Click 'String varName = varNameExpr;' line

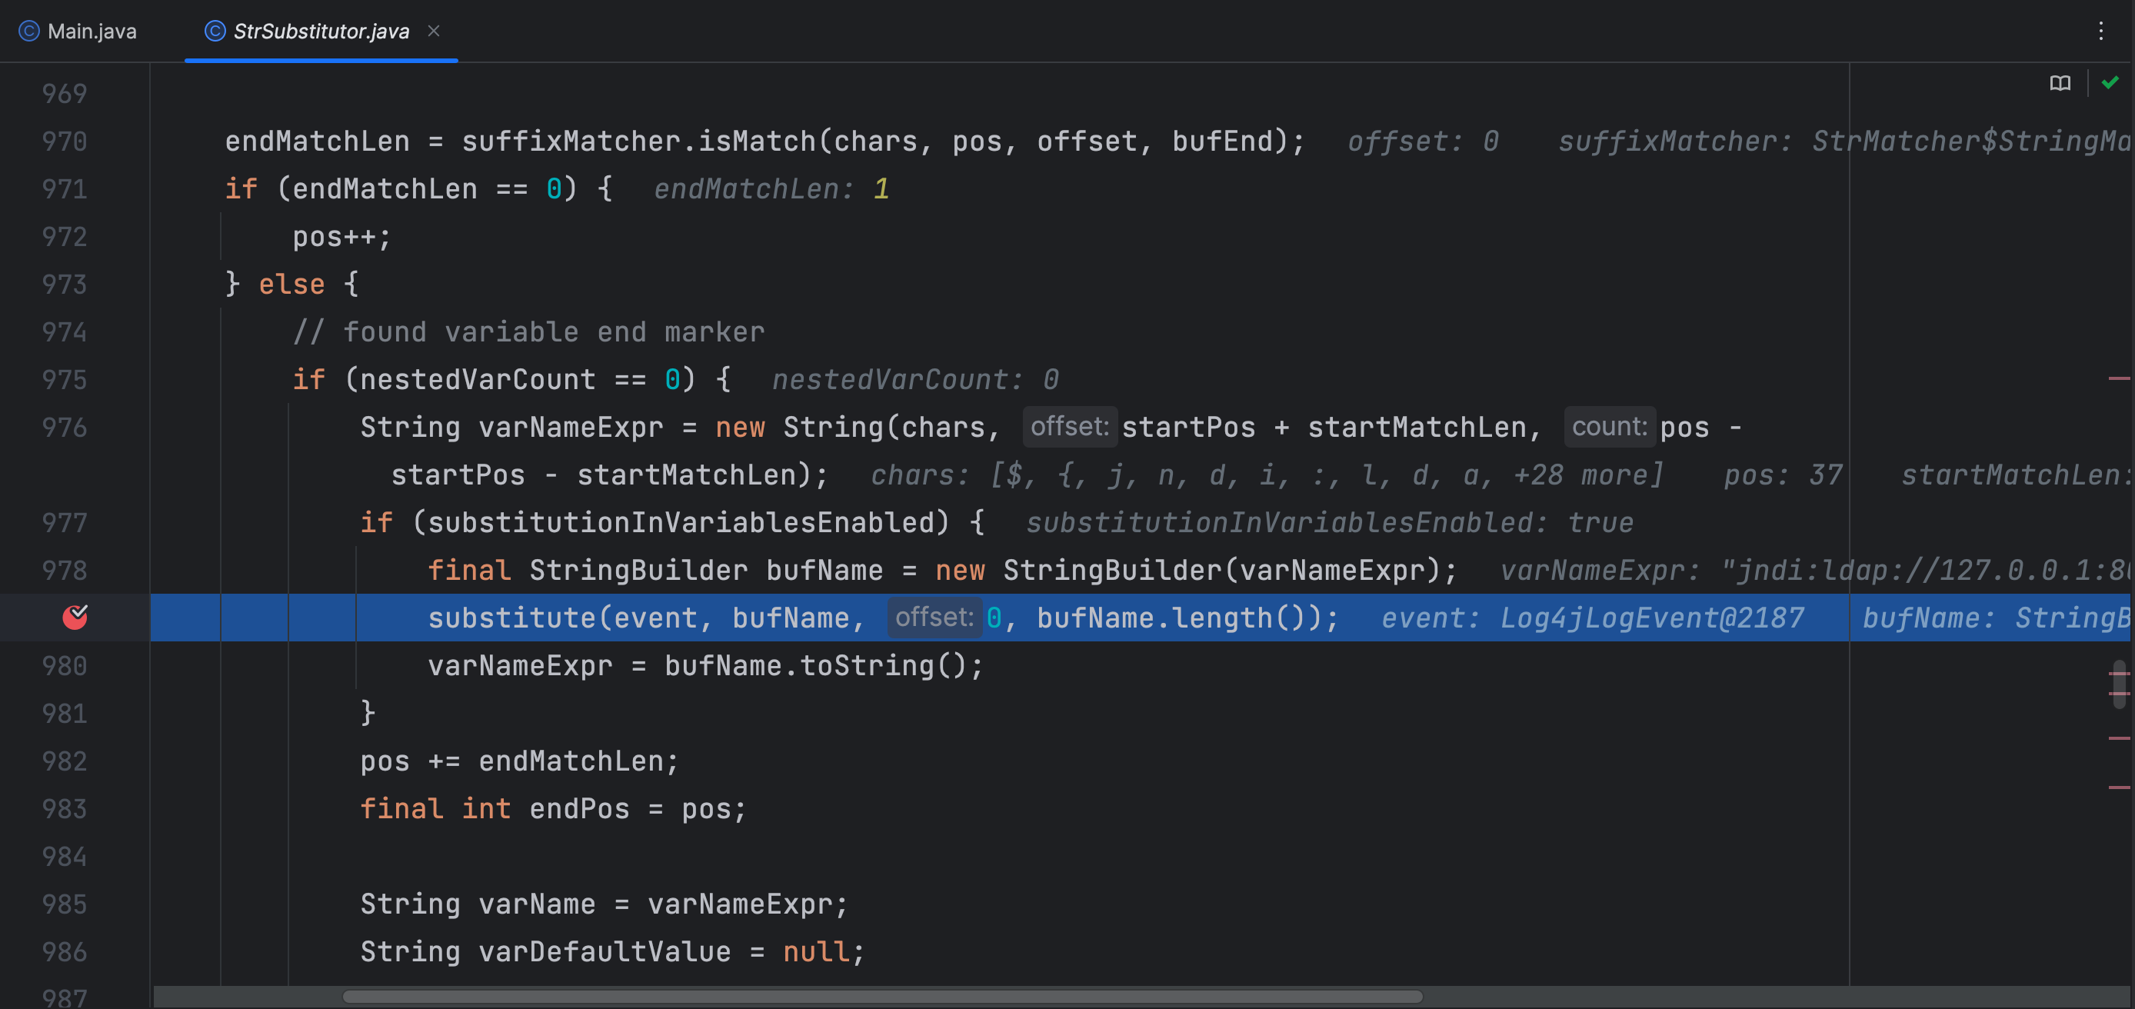pos(604,904)
